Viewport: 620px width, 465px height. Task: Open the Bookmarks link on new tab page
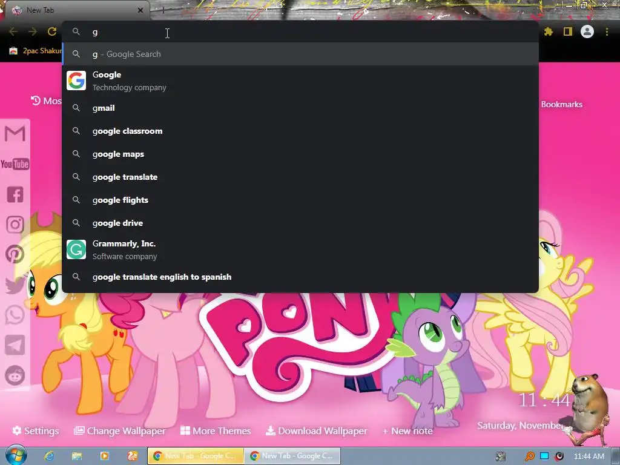pyautogui.click(x=561, y=104)
